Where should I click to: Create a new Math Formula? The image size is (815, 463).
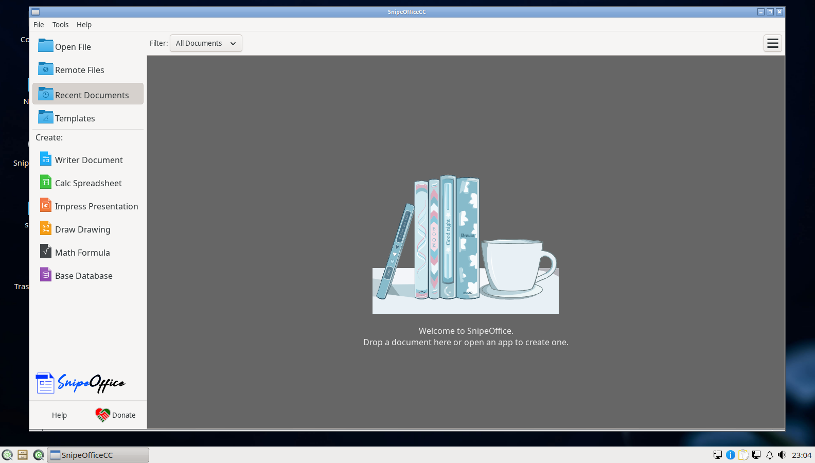pos(88,252)
